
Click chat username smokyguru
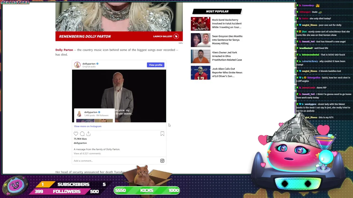point(311,104)
